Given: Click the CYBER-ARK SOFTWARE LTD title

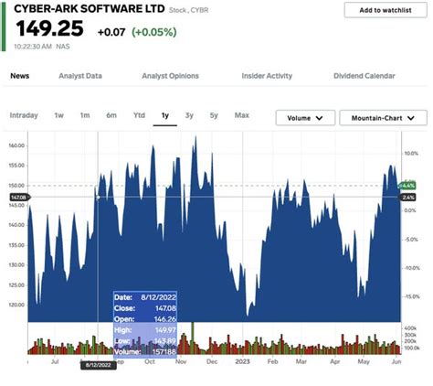Looking at the screenshot, I should pyautogui.click(x=90, y=9).
